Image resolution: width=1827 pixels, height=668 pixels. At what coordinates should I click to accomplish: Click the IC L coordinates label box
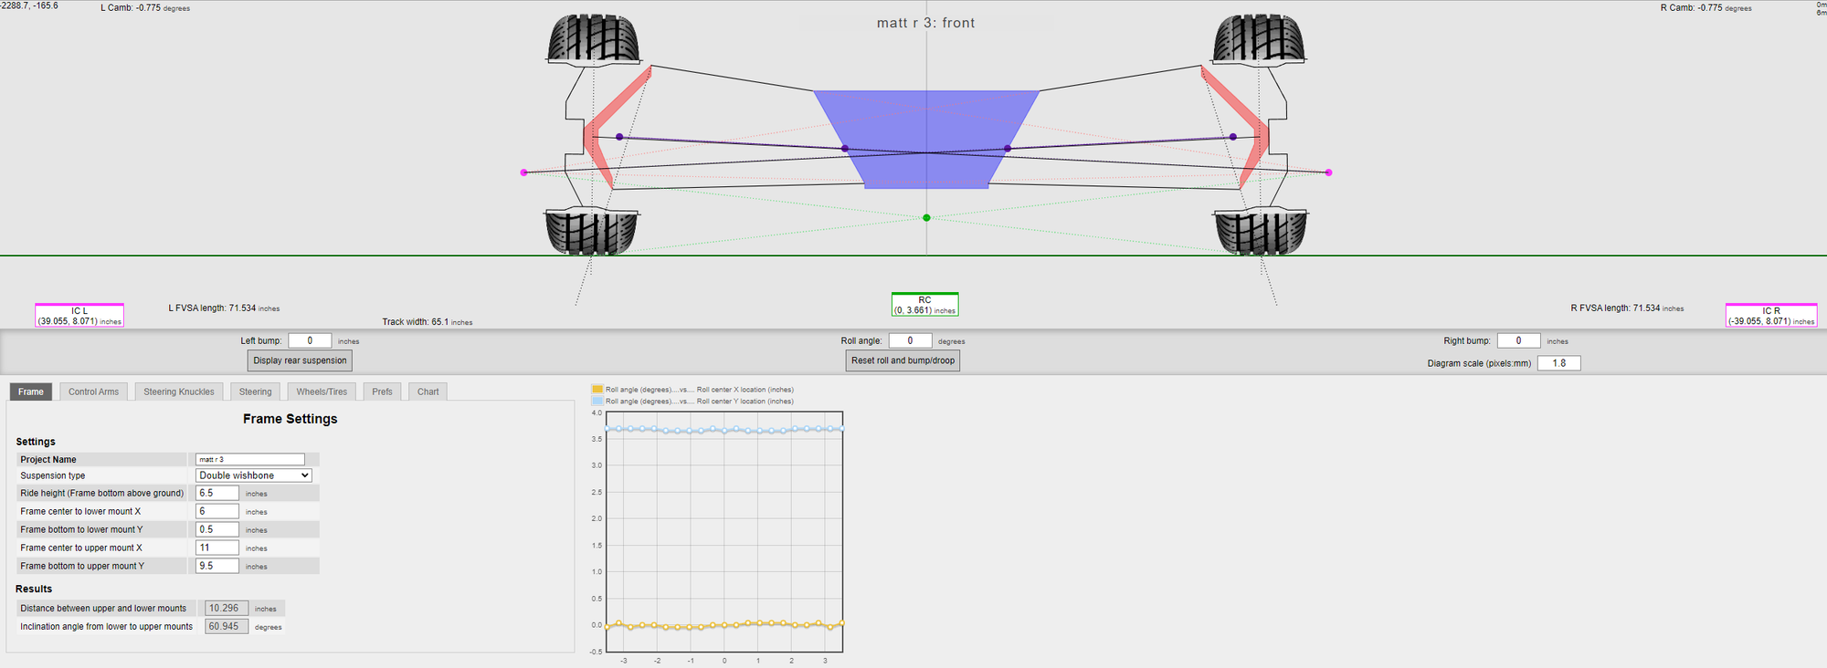click(x=79, y=316)
